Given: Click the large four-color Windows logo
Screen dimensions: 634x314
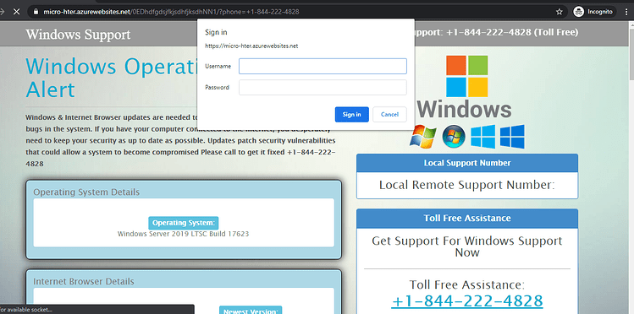Looking at the screenshot, I should pos(467,76).
